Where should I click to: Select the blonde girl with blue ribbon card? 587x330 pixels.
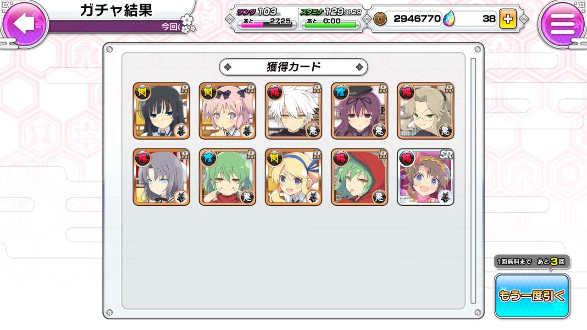(293, 177)
